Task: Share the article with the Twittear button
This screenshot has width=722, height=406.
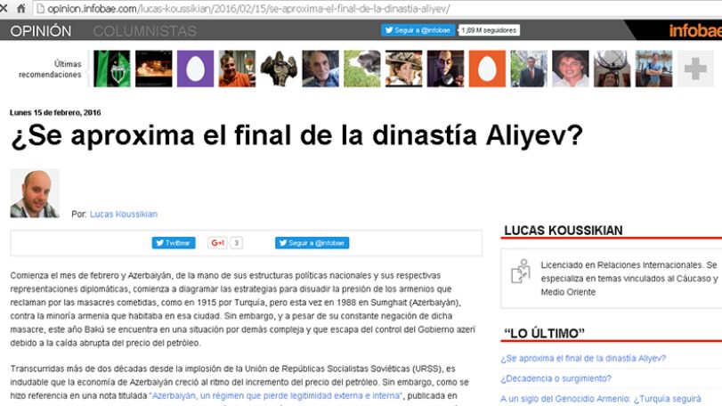Action: point(174,242)
